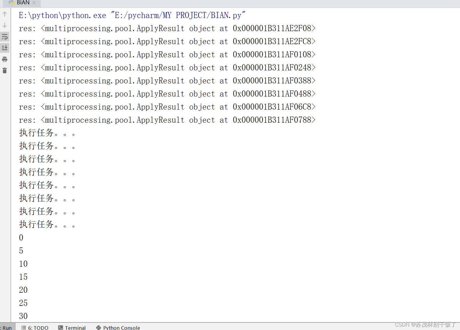Clear console output with the trash icon
This screenshot has height=330, width=460.
tap(5, 71)
